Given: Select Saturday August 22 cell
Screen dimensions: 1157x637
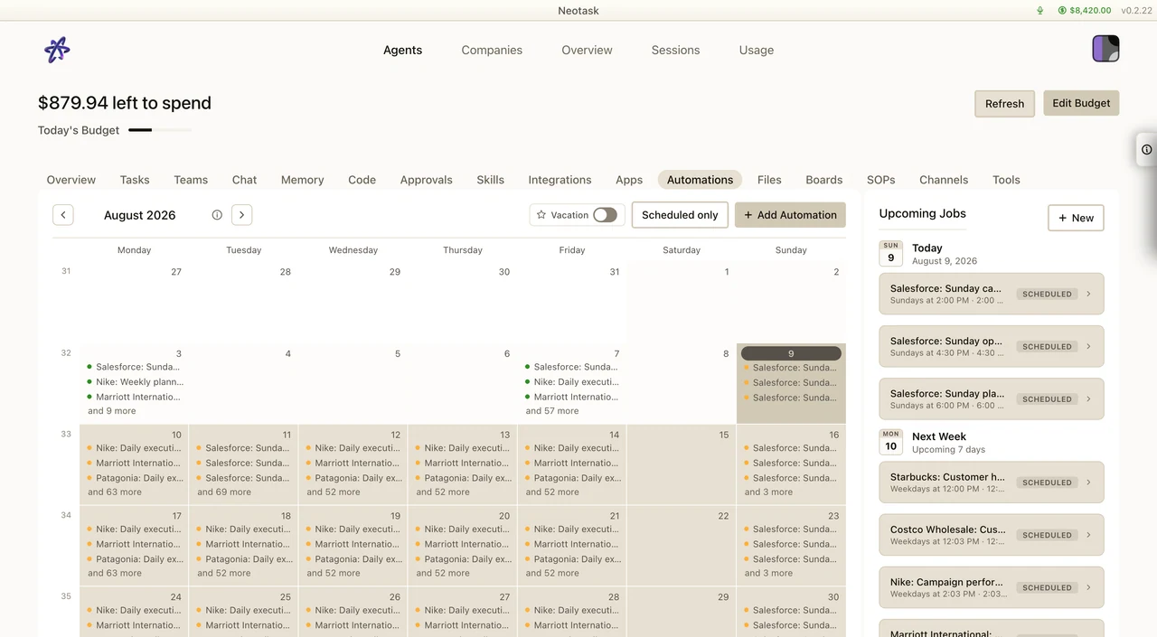Looking at the screenshot, I should (x=682, y=546).
